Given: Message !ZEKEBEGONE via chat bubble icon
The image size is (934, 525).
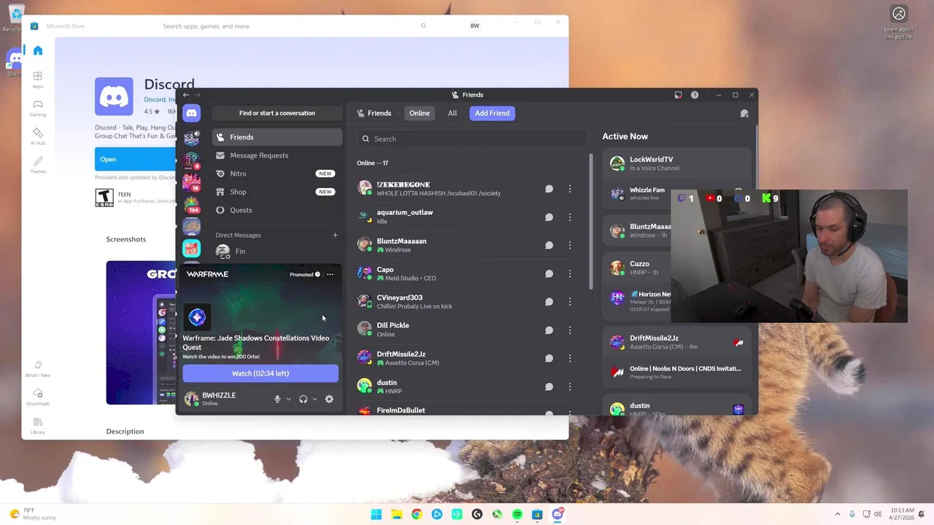Looking at the screenshot, I should click(x=549, y=189).
